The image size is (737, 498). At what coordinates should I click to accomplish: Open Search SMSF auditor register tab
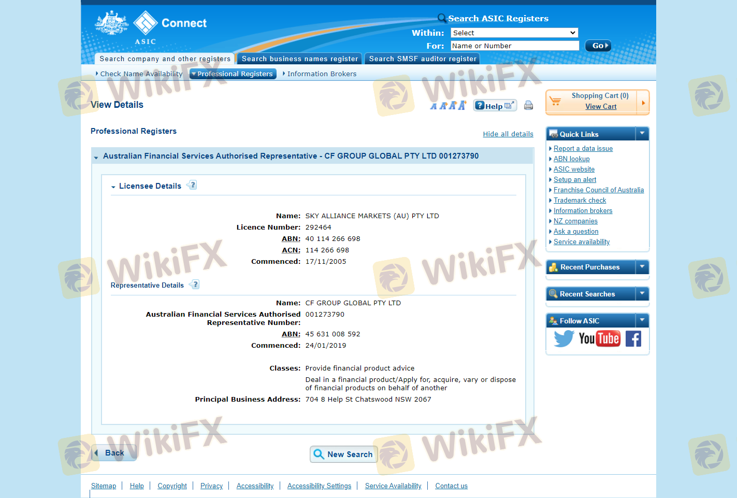pyautogui.click(x=422, y=59)
